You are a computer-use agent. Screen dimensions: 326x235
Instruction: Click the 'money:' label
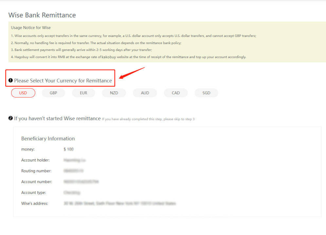coord(28,149)
